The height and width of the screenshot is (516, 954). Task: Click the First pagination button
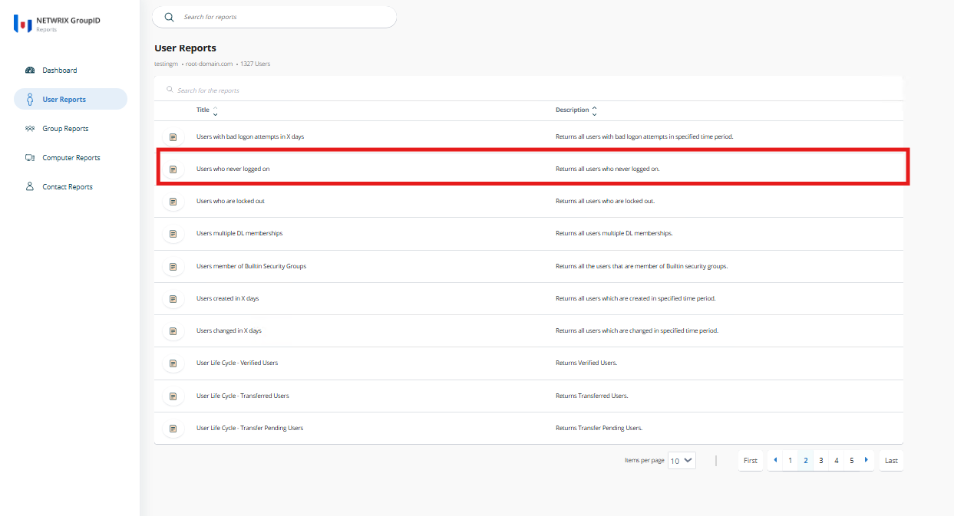(750, 460)
